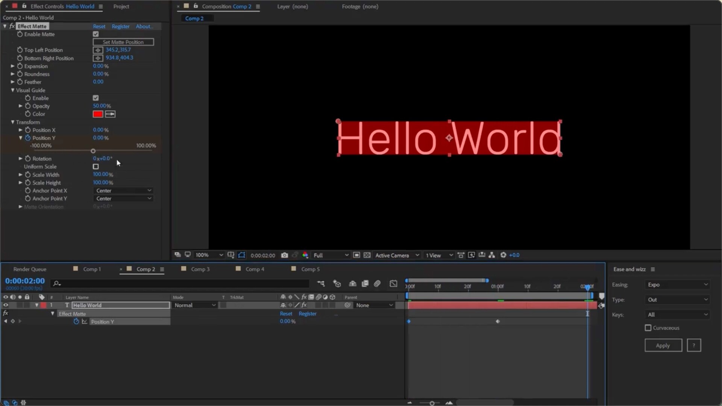Open the Easing dropdown set to Expo
Viewport: 722px width, 406px height.
678,285
